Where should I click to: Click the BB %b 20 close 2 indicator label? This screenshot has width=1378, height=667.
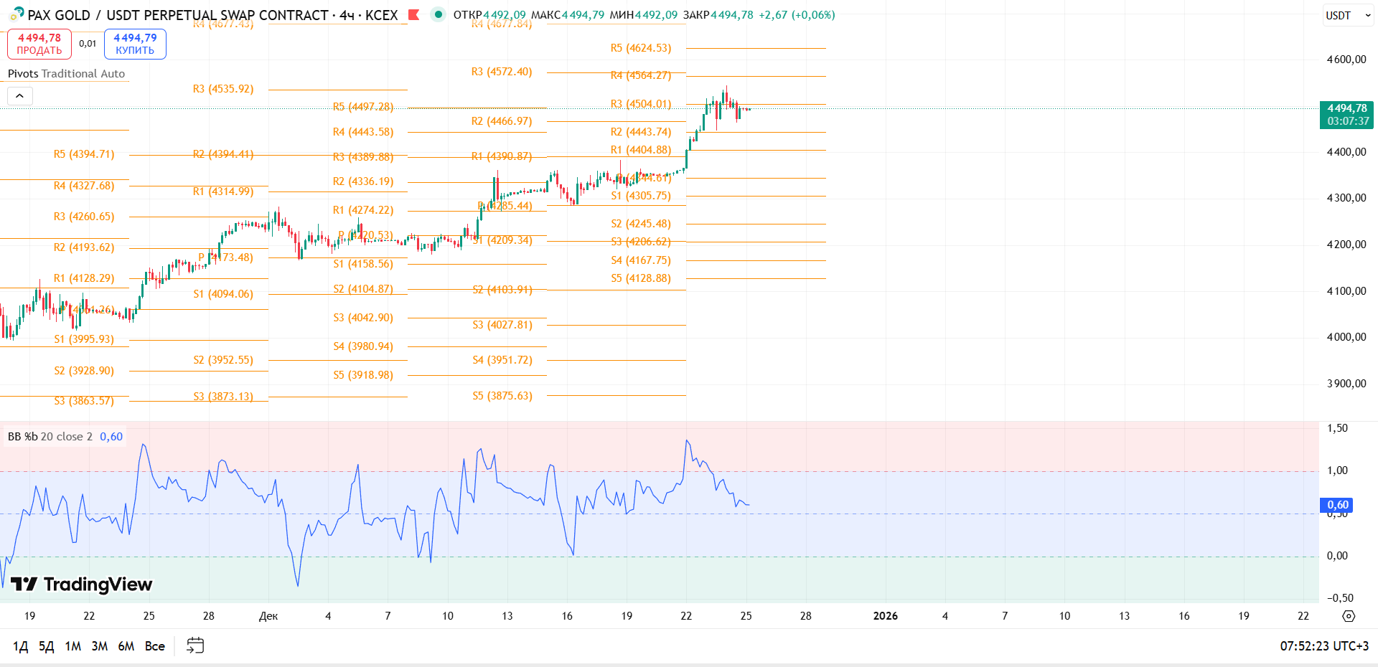click(50, 436)
